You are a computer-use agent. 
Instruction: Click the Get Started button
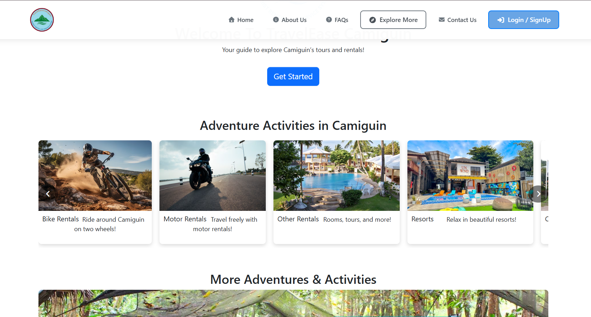(x=293, y=76)
